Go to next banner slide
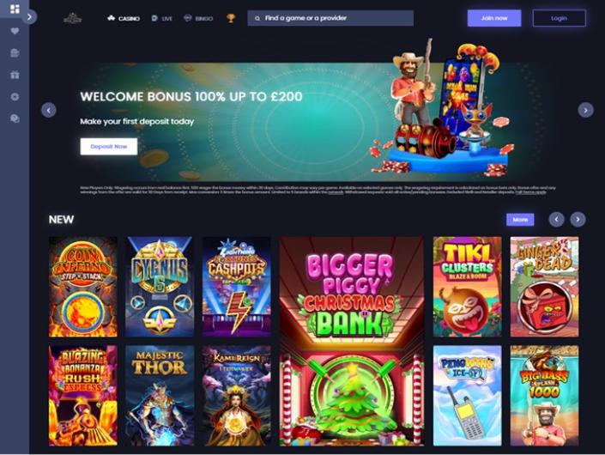Image resolution: width=605 pixels, height=455 pixels. pyautogui.click(x=585, y=111)
